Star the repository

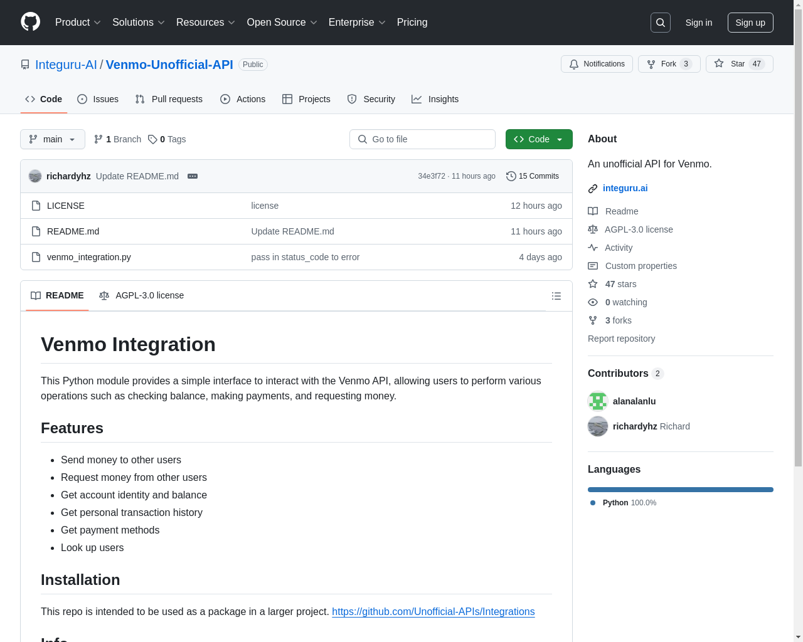pos(739,64)
